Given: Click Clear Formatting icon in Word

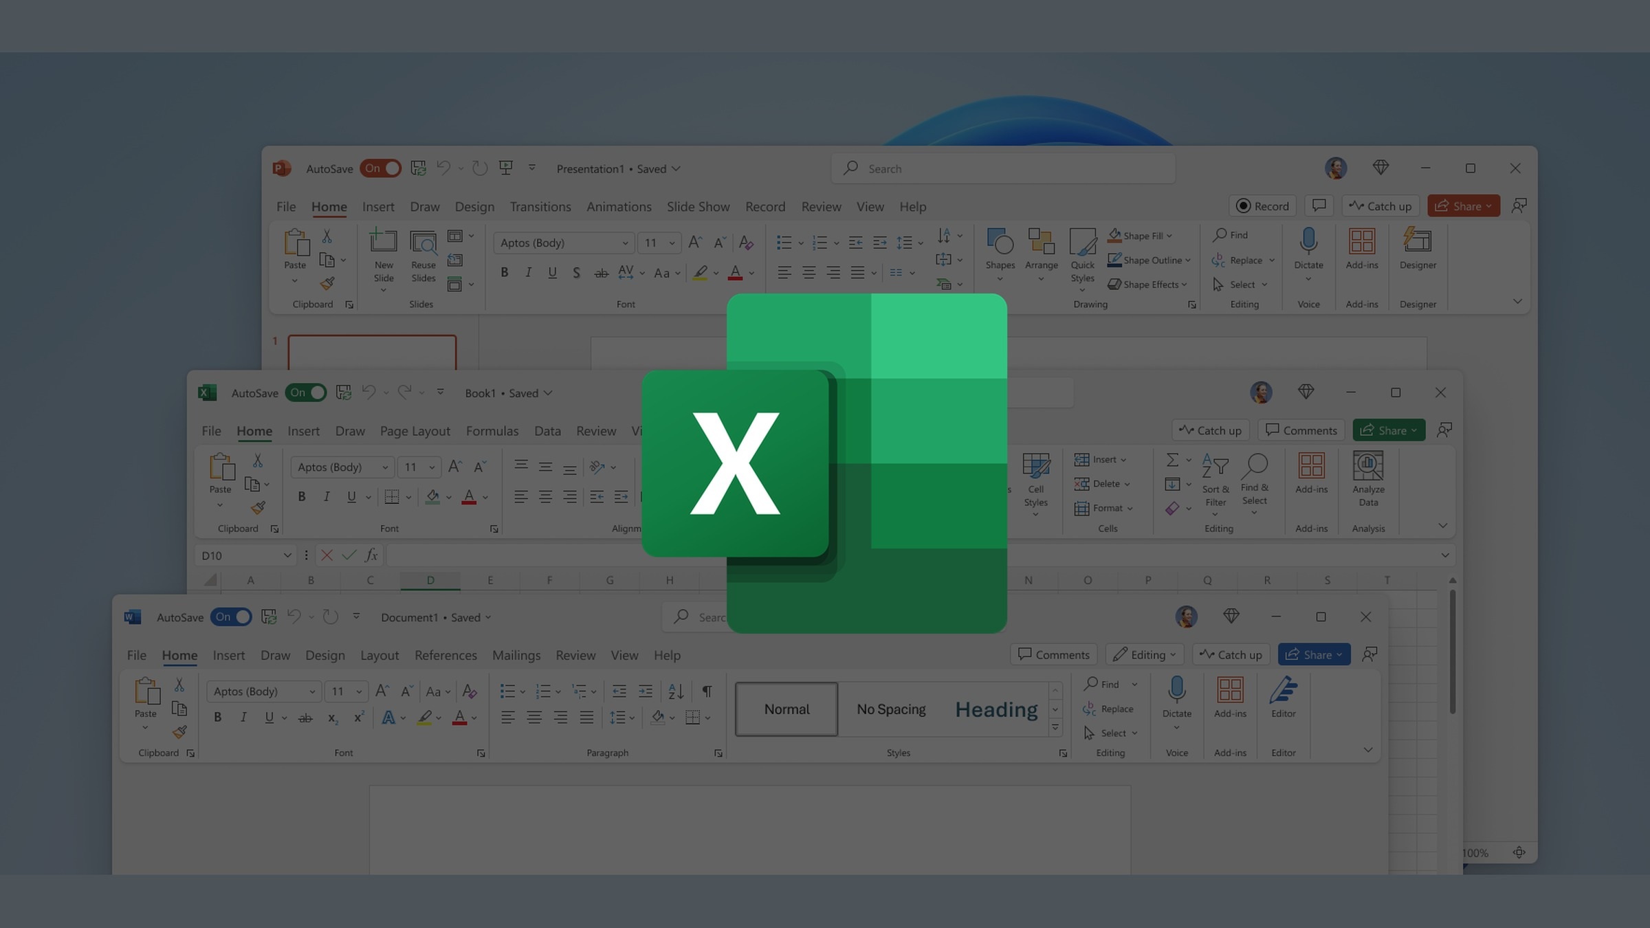Looking at the screenshot, I should click(x=470, y=691).
